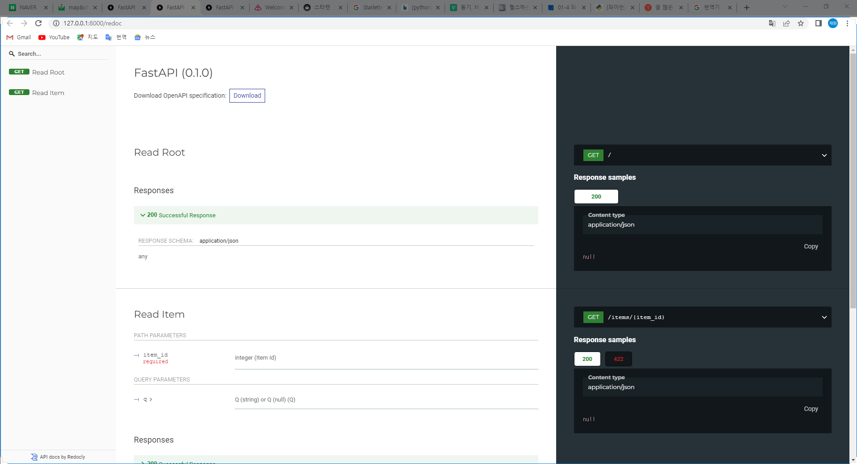Close the 번역기 tab
857x464 pixels.
[730, 8]
